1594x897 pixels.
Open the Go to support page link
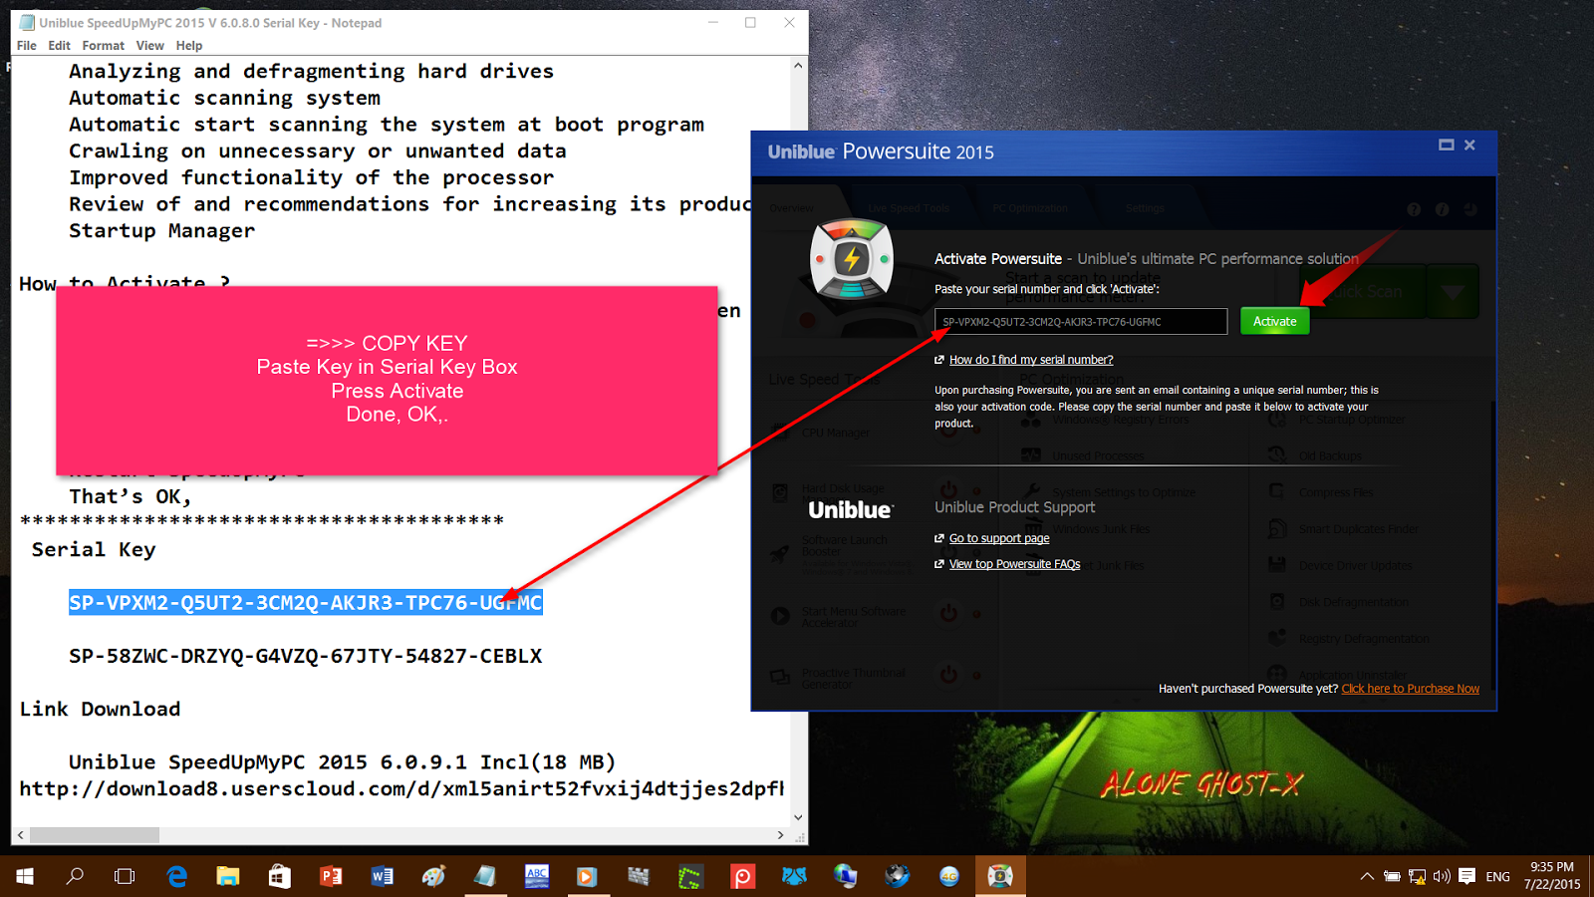pyautogui.click(x=998, y=537)
